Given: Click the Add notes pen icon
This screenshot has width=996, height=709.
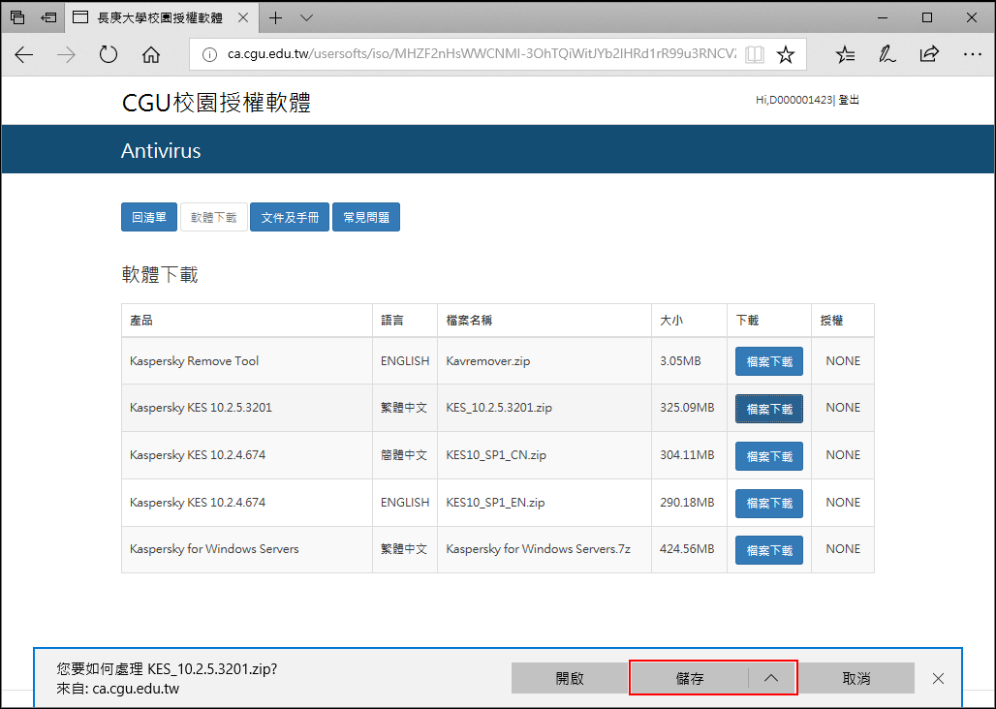Looking at the screenshot, I should 887,55.
